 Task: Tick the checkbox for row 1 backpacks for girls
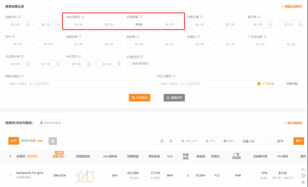point(4,175)
